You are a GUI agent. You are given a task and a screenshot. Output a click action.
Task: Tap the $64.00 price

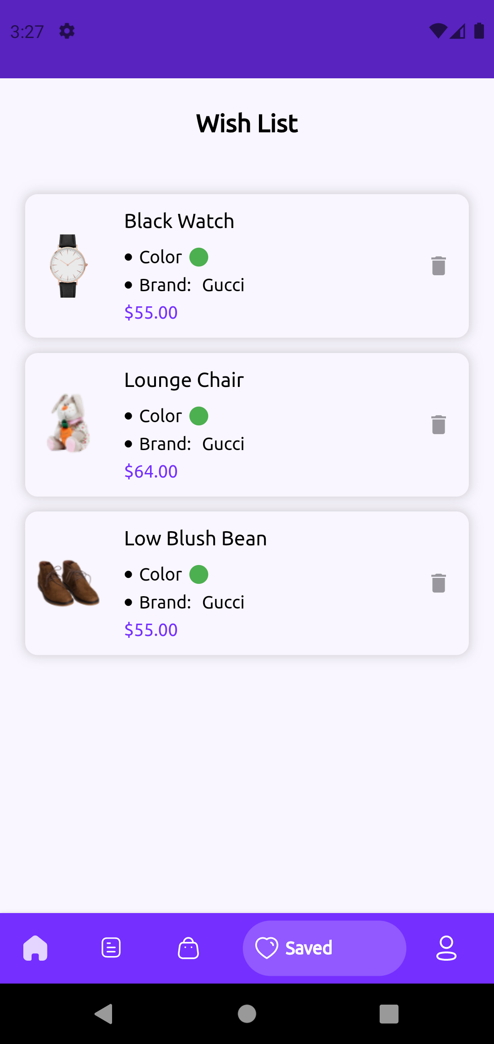coord(151,472)
